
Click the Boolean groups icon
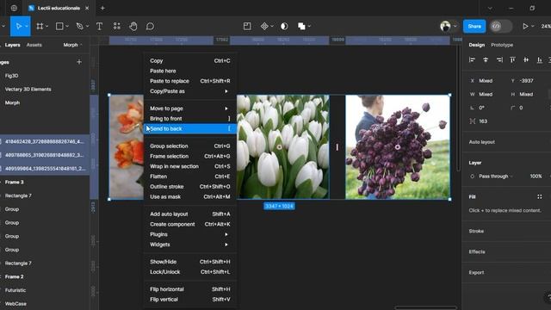pos(301,26)
